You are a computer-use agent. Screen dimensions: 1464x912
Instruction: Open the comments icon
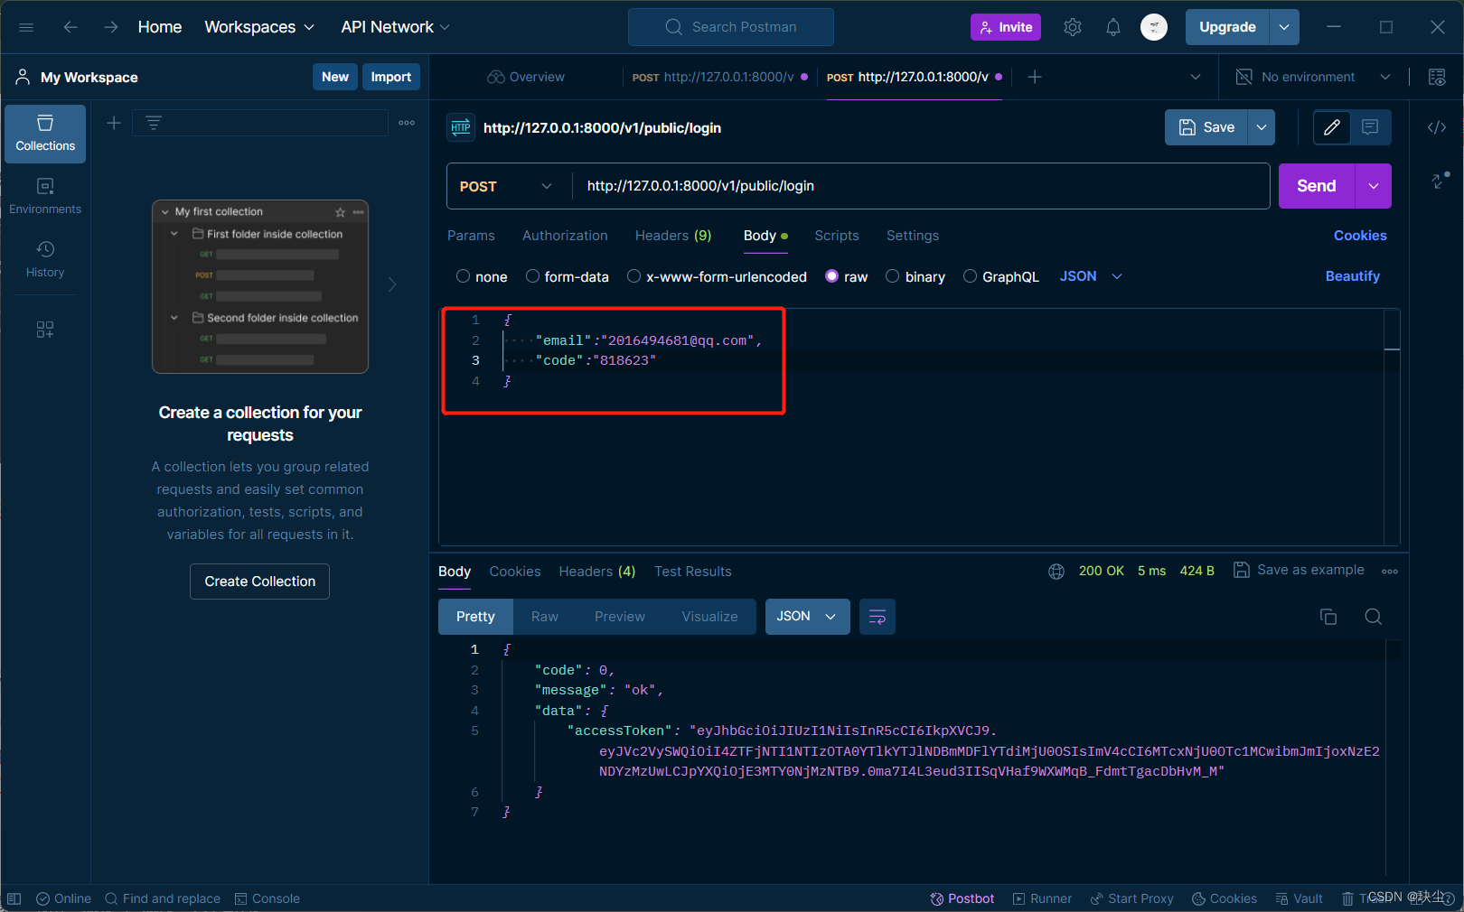tap(1370, 127)
